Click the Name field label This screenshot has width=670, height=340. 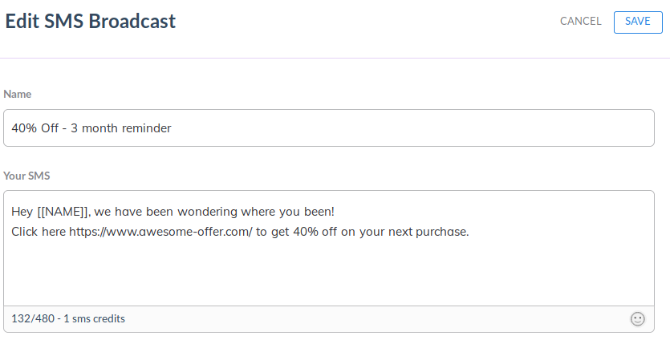tap(18, 94)
